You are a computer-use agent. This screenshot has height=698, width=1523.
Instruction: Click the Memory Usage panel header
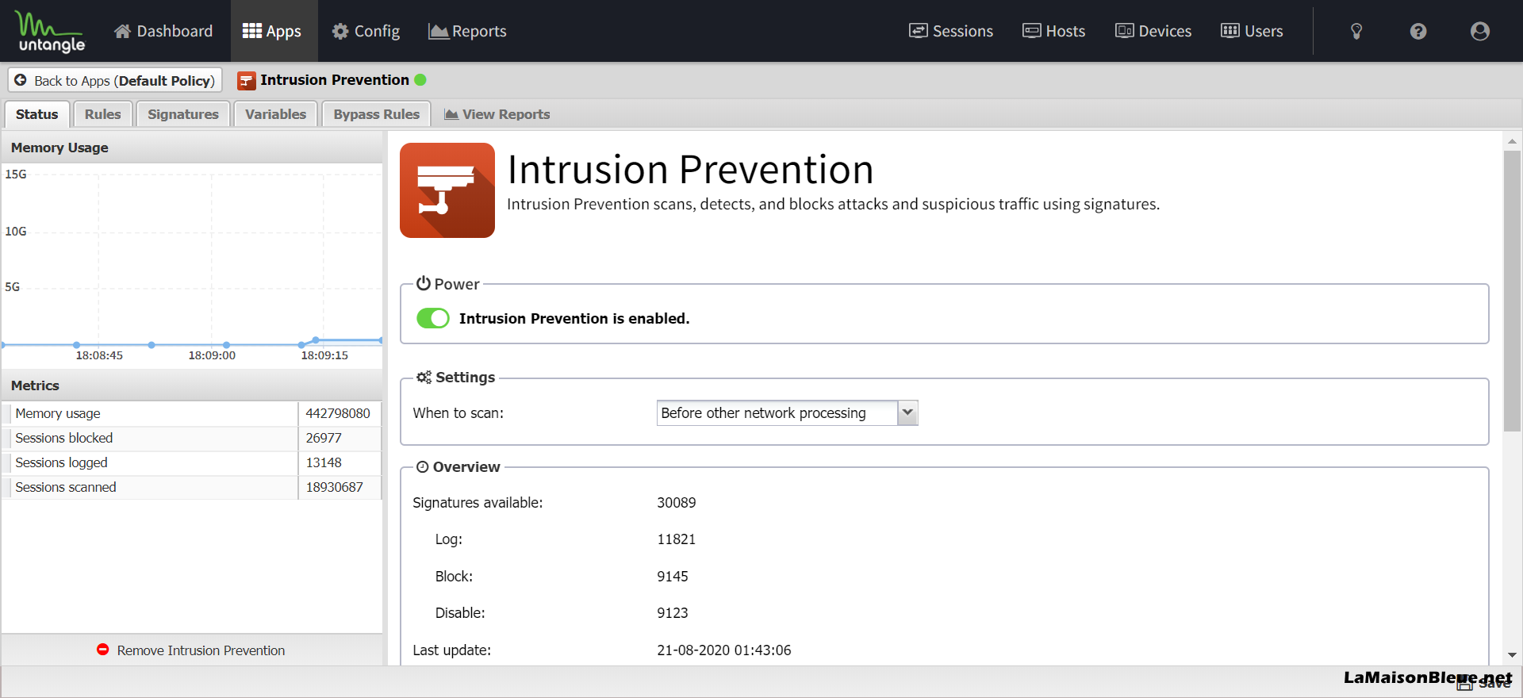(191, 148)
